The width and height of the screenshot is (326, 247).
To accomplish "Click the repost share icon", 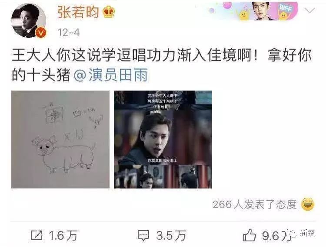I will pos(37,235).
